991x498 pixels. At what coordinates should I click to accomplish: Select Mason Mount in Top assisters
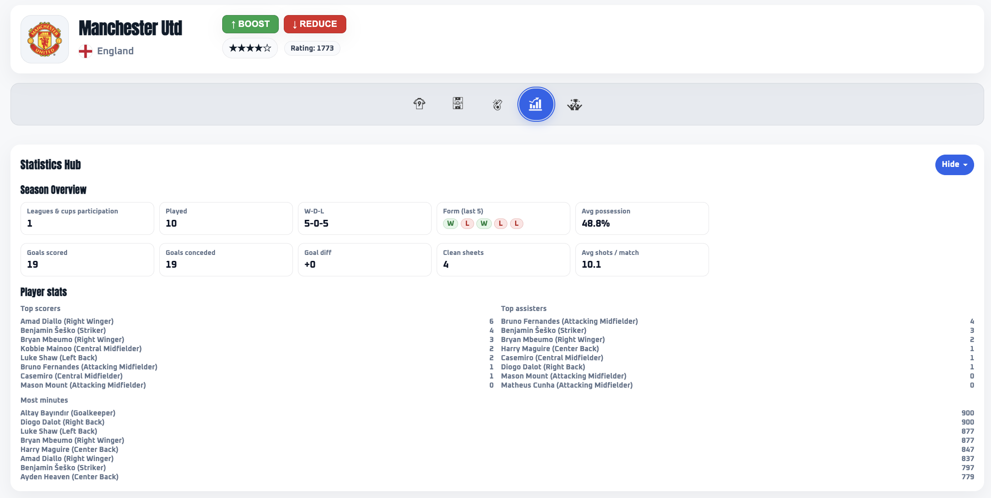point(737,376)
